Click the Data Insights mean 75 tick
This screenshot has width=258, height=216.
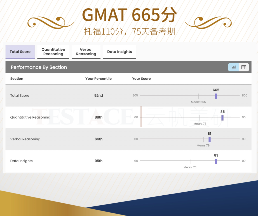pos(190,161)
